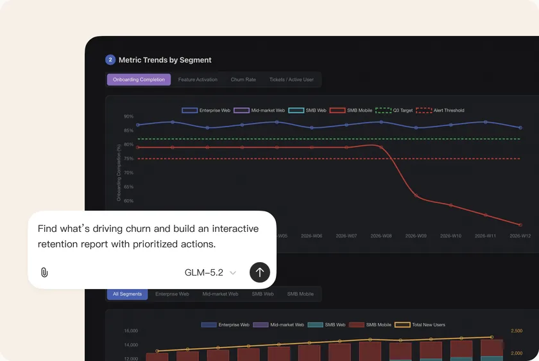Toggle Q3 Target line in chart legend

[394, 110]
